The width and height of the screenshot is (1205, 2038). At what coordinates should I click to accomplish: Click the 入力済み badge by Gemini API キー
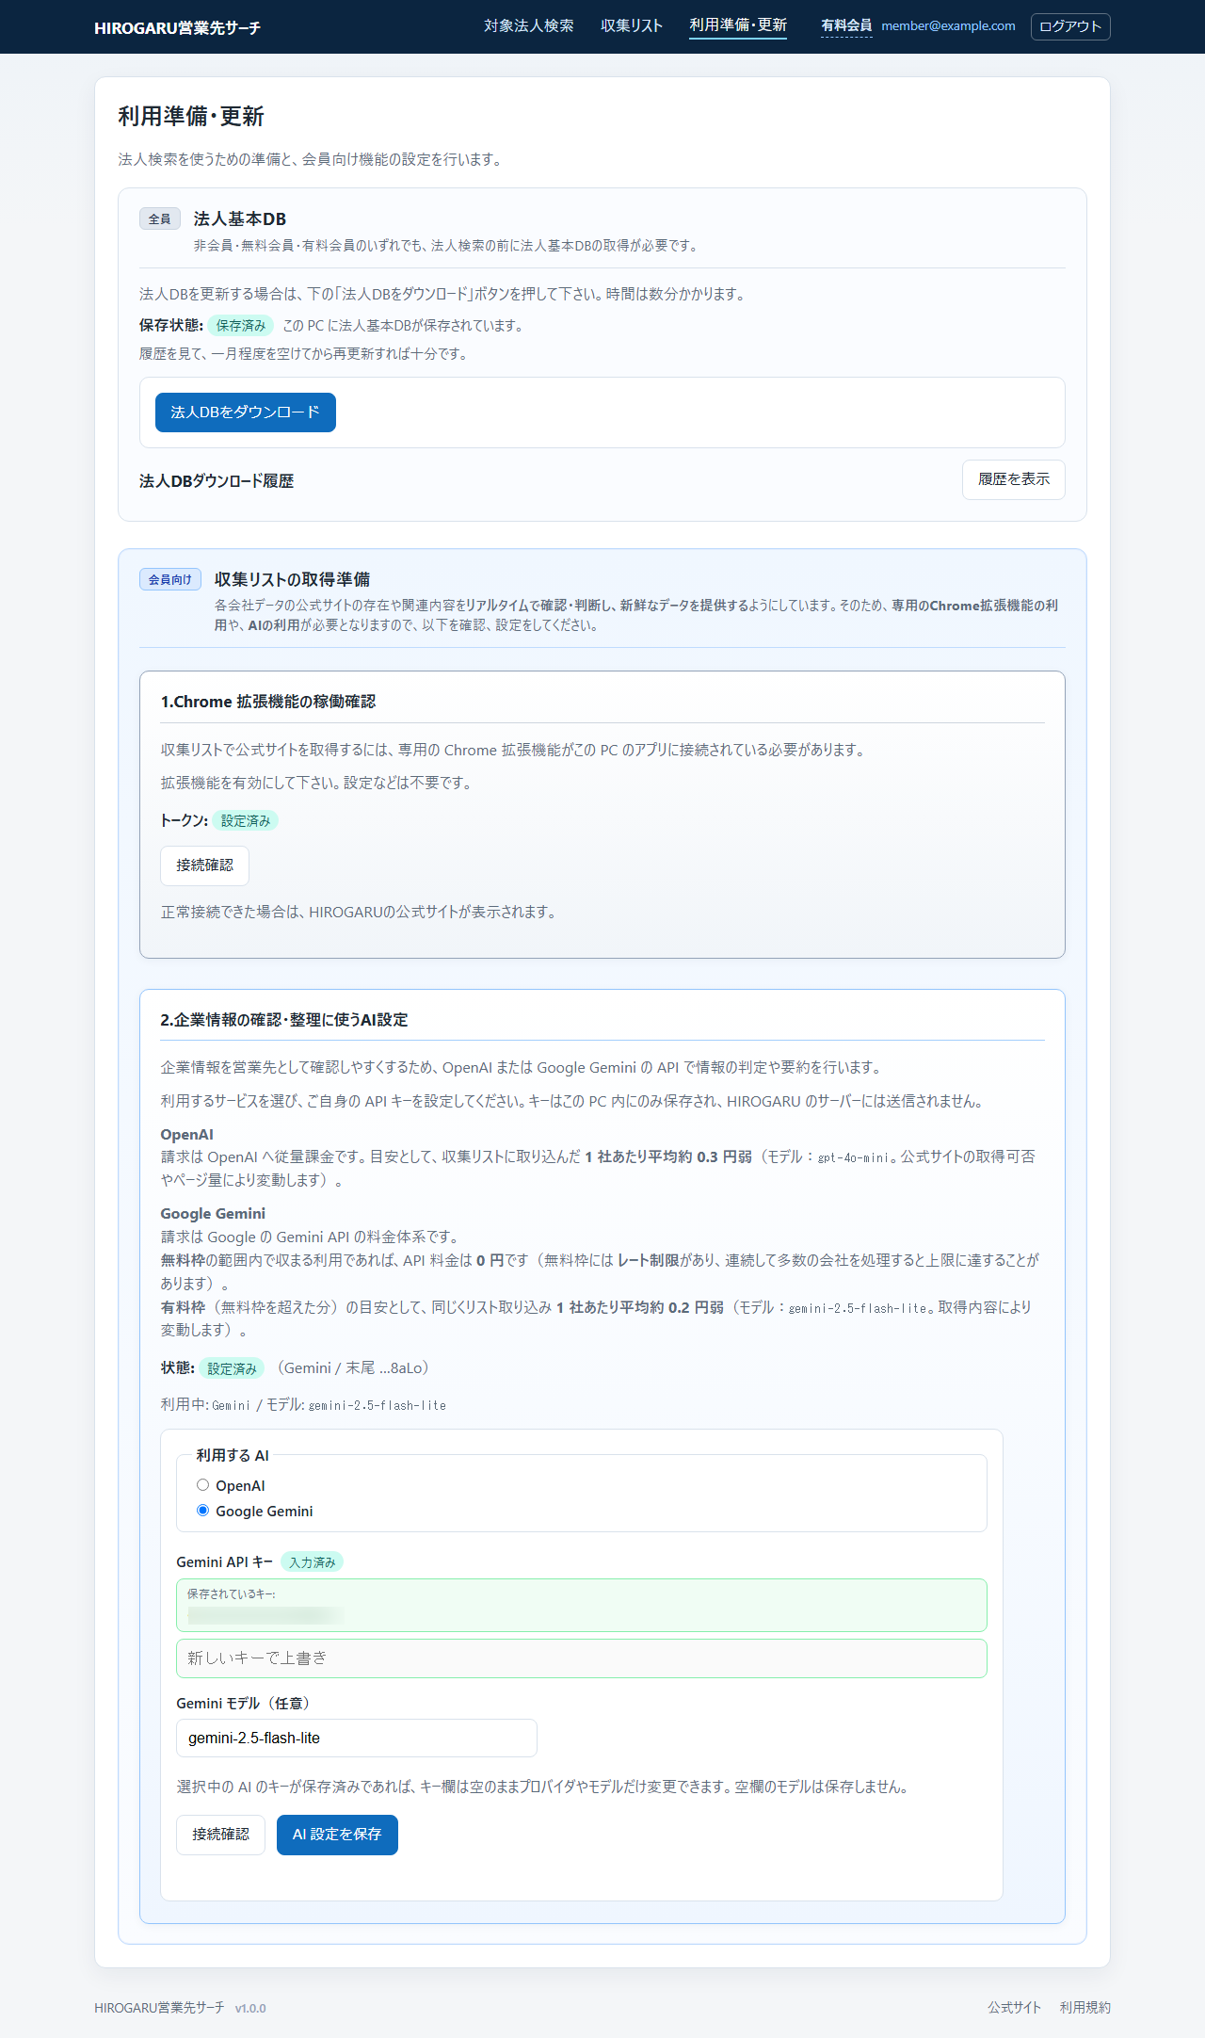[x=313, y=1562]
